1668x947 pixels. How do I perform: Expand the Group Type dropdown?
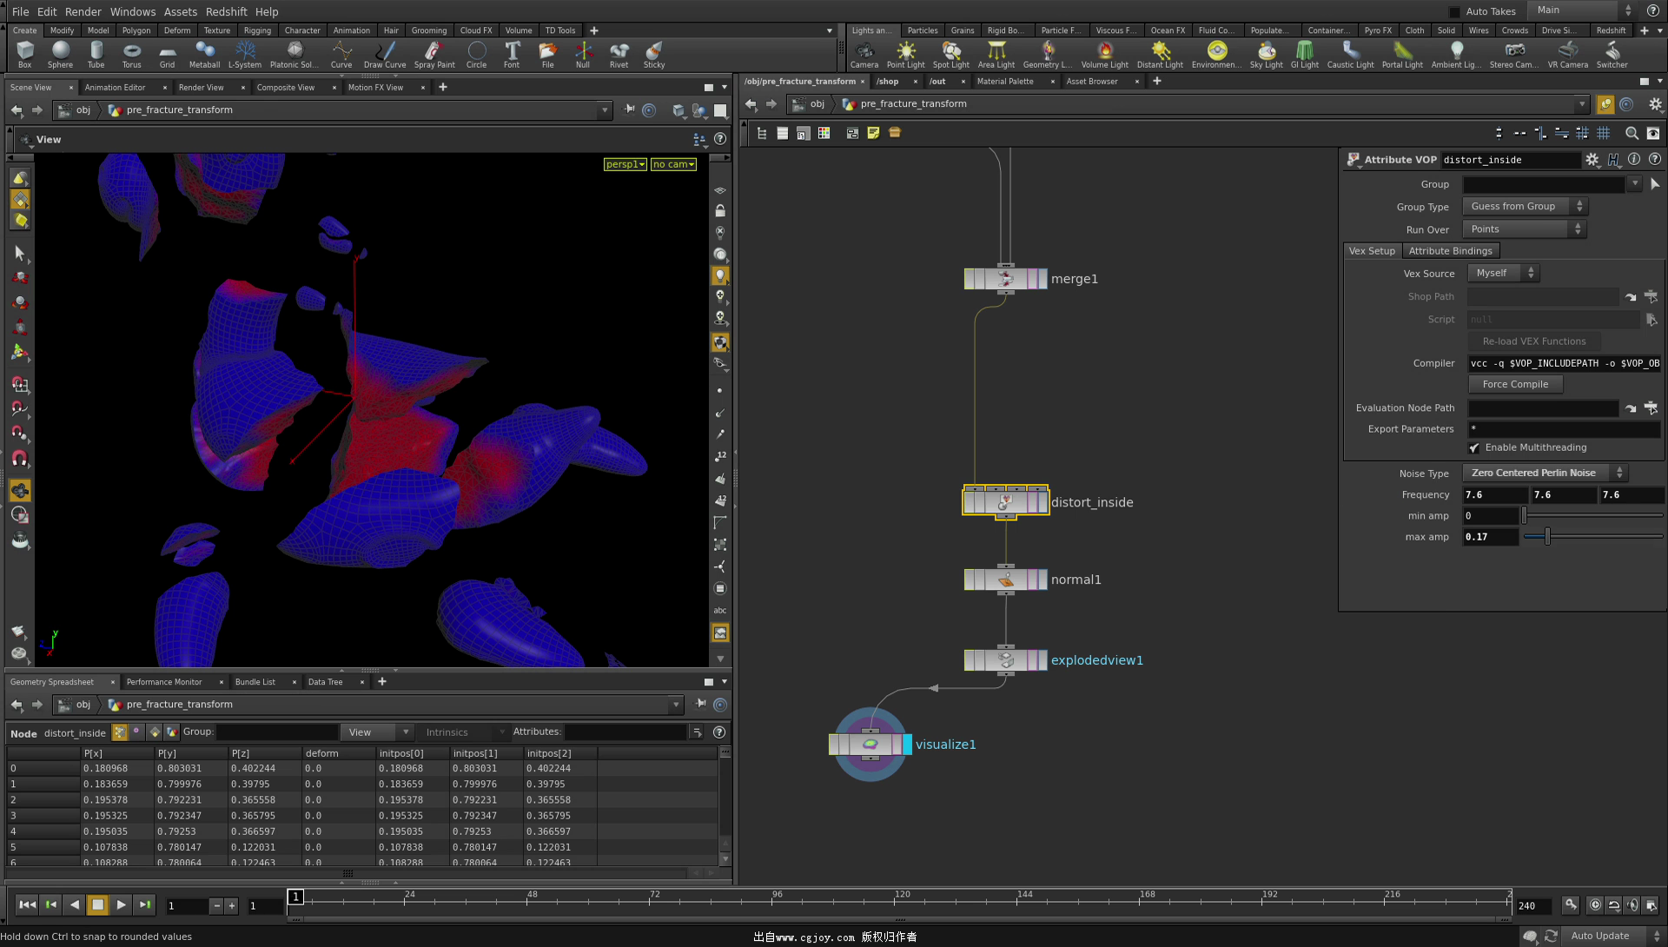[1526, 206]
